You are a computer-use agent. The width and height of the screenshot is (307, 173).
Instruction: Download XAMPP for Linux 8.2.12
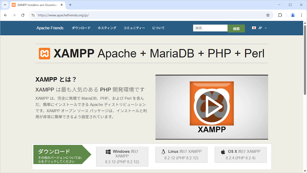[181, 155]
